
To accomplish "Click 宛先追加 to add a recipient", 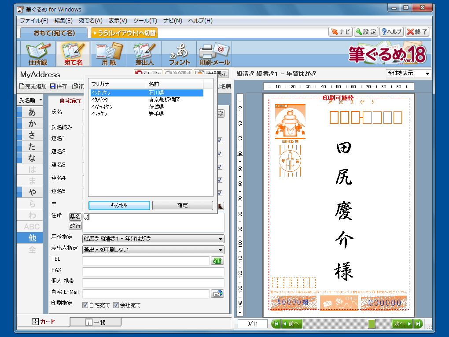I will (x=33, y=86).
